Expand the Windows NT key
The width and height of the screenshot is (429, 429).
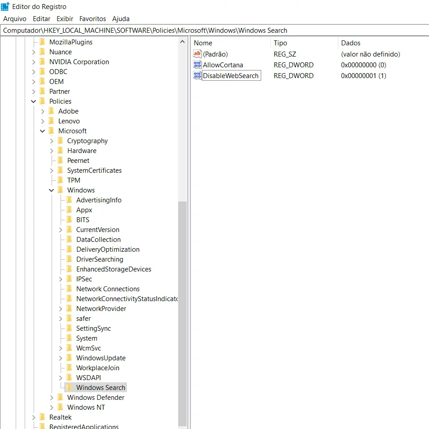pos(52,407)
